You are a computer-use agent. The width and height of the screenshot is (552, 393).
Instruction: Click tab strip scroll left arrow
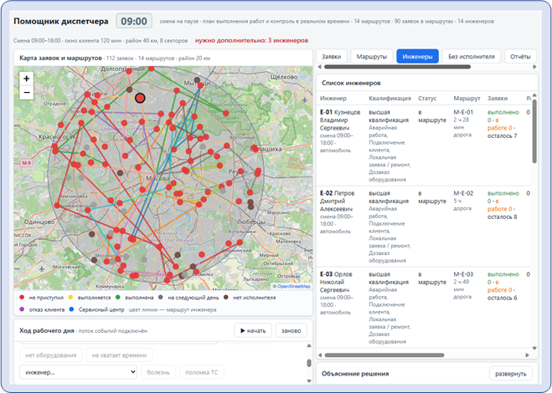(x=319, y=67)
